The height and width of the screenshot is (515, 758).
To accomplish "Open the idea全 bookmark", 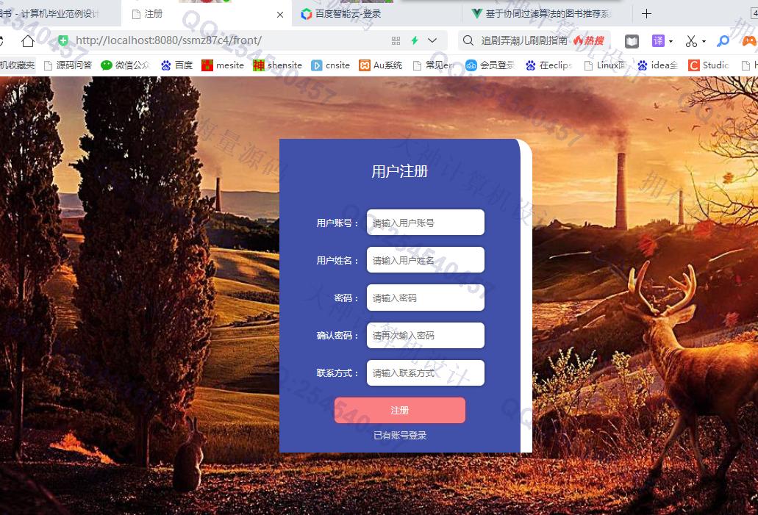I will pyautogui.click(x=657, y=65).
